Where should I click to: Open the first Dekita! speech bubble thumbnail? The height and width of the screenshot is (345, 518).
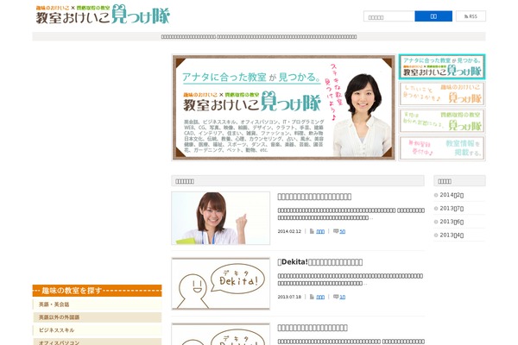221,284
